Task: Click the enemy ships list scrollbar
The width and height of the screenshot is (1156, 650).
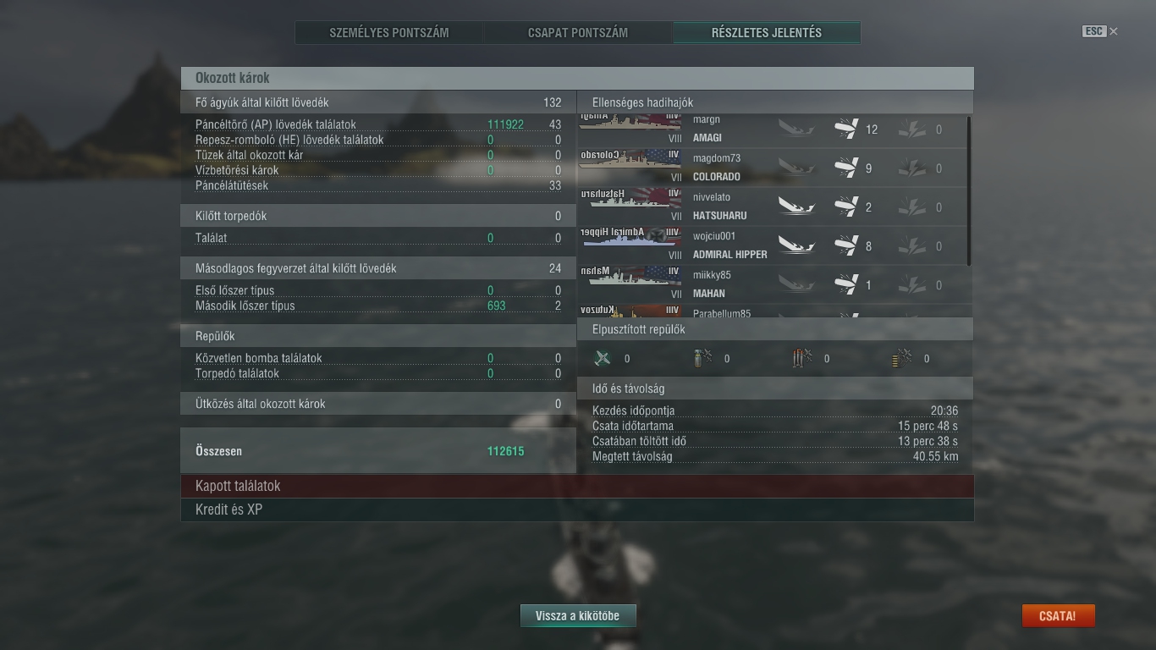Action: point(969,191)
